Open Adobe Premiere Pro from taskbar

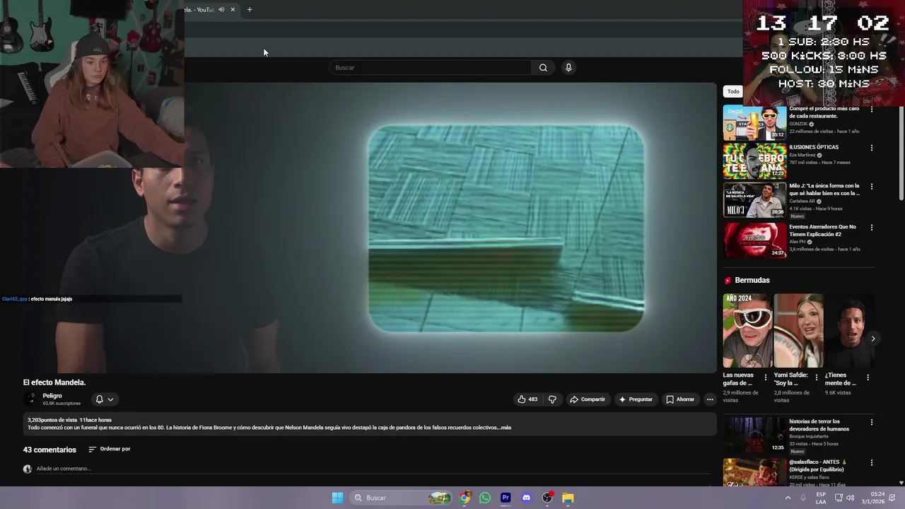[x=506, y=498]
